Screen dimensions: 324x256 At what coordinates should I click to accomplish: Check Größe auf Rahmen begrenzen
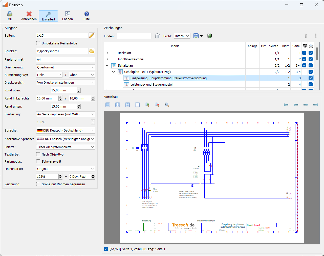click(x=38, y=184)
